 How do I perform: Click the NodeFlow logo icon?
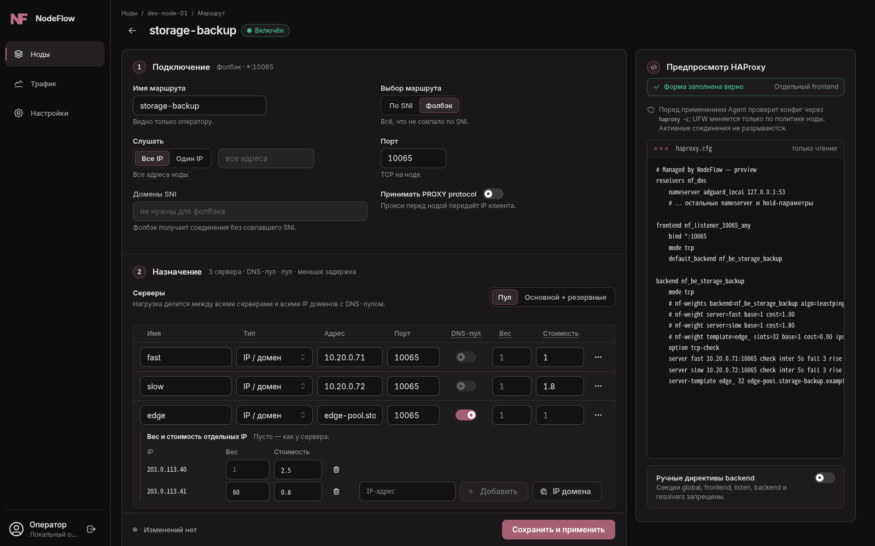coord(19,19)
